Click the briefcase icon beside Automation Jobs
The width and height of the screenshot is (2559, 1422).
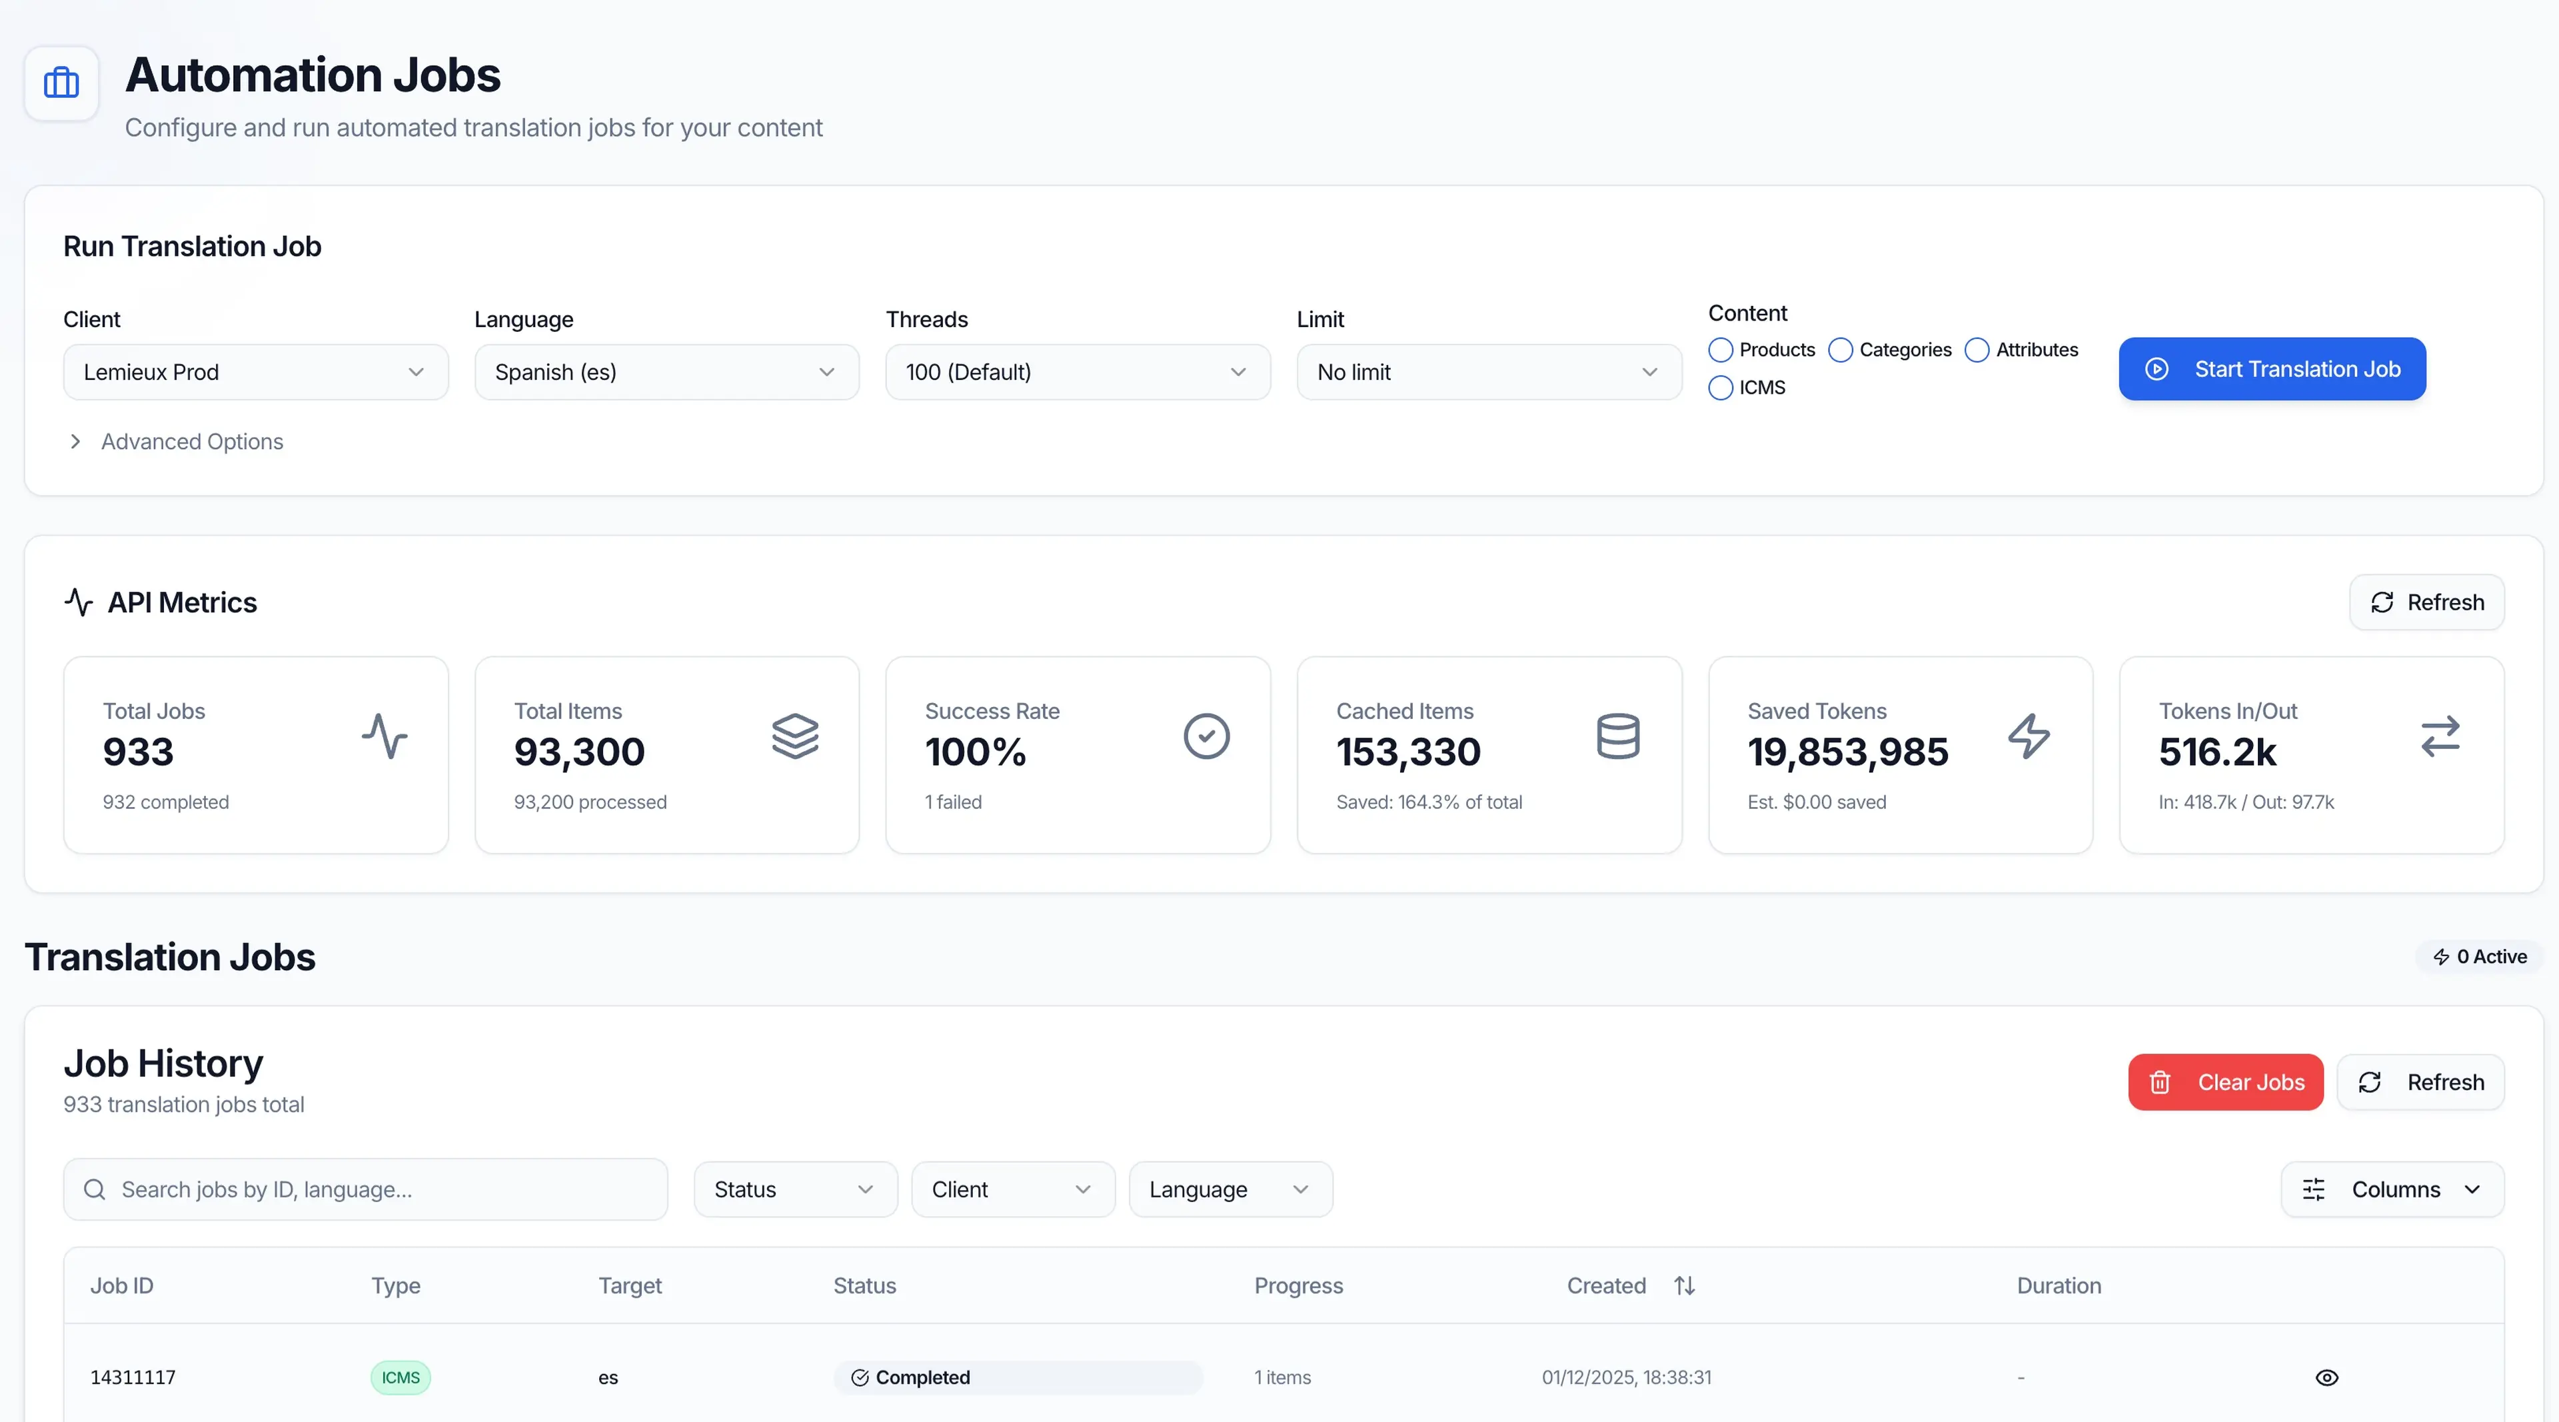coord(61,83)
